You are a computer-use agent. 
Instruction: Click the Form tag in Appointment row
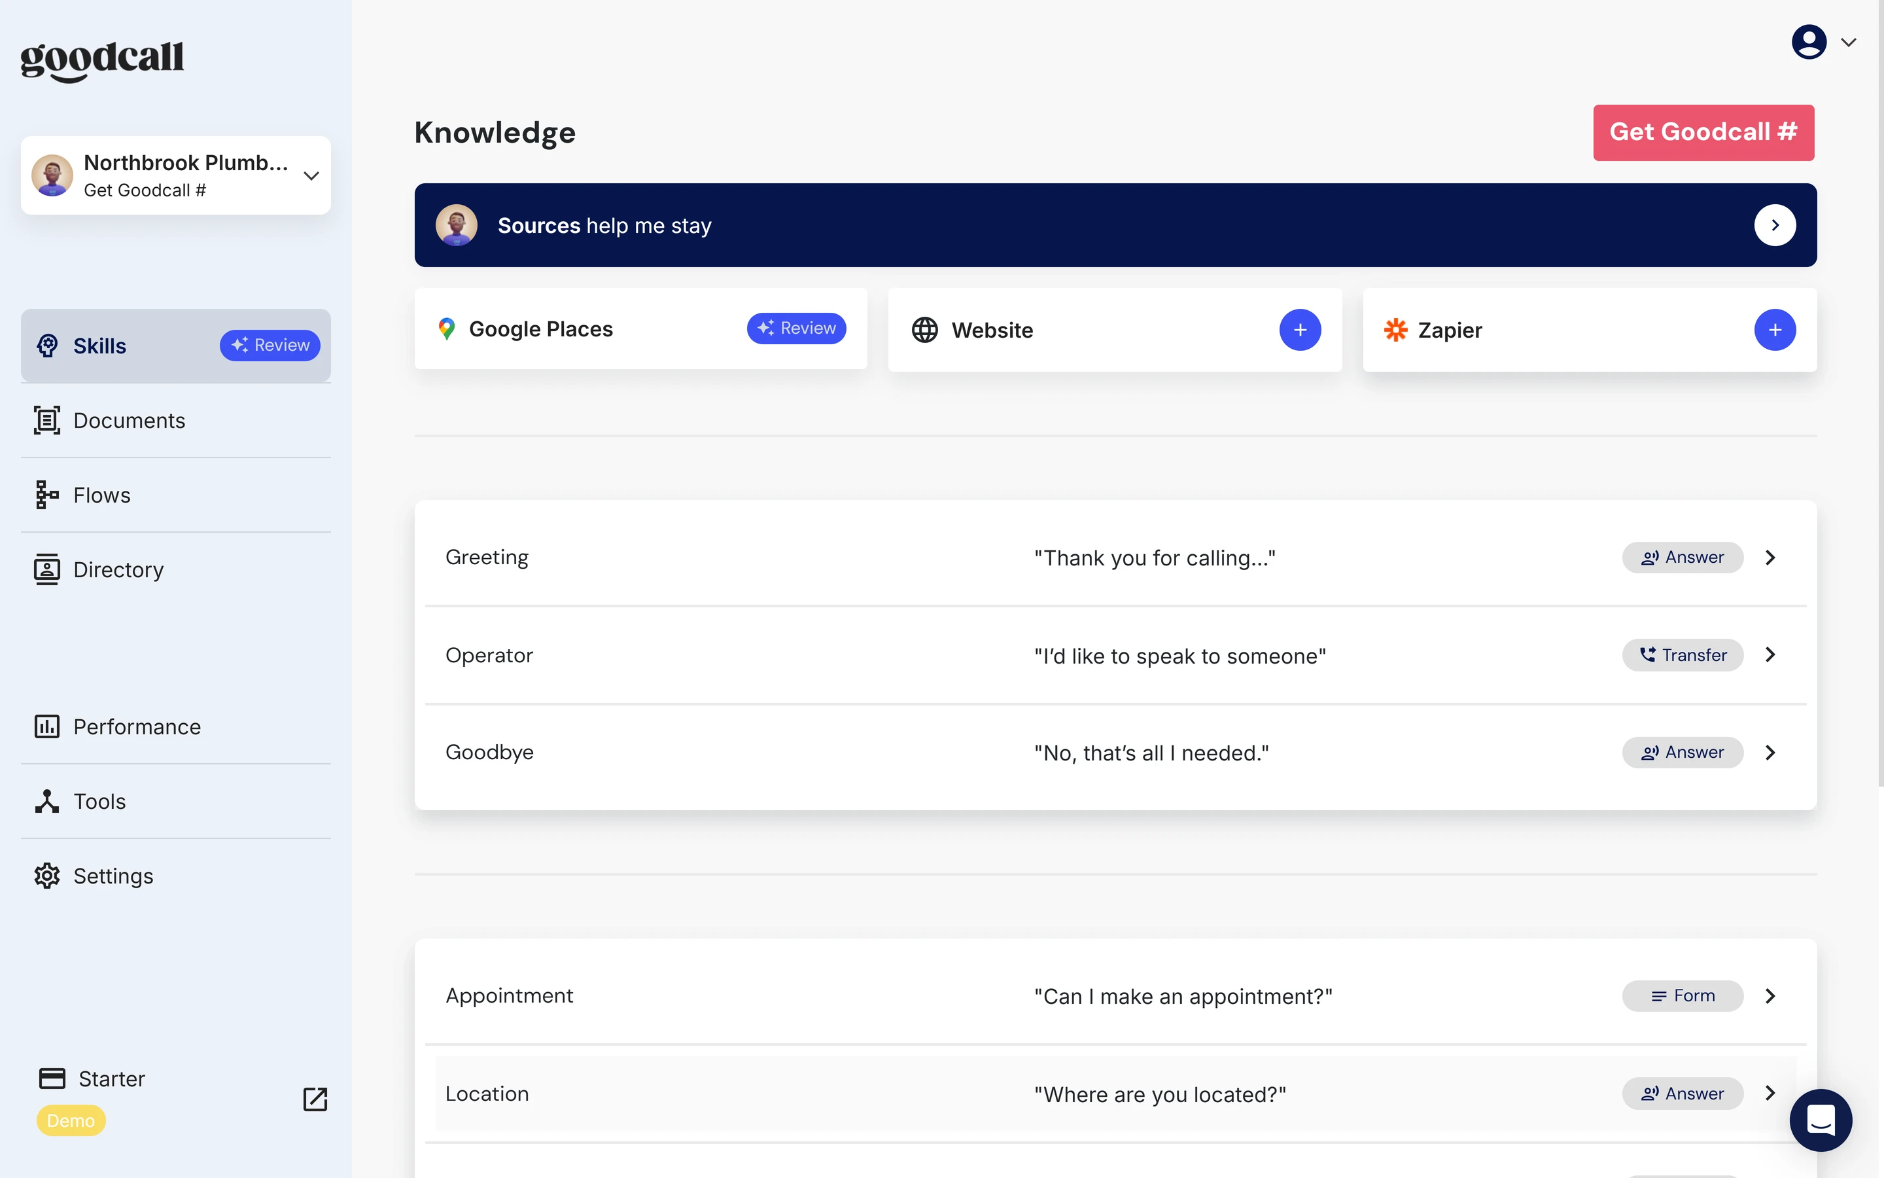[x=1683, y=995]
